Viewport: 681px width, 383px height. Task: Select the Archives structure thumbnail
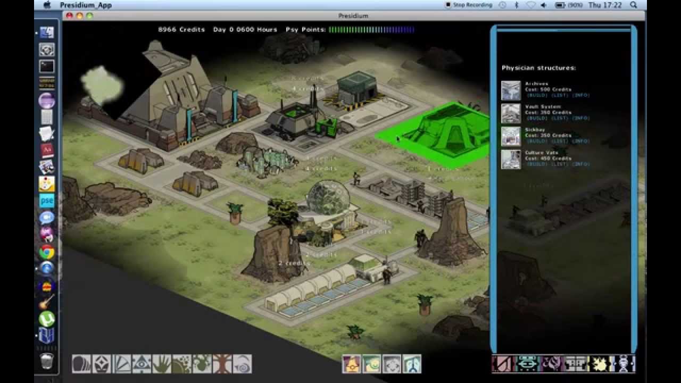tap(511, 90)
